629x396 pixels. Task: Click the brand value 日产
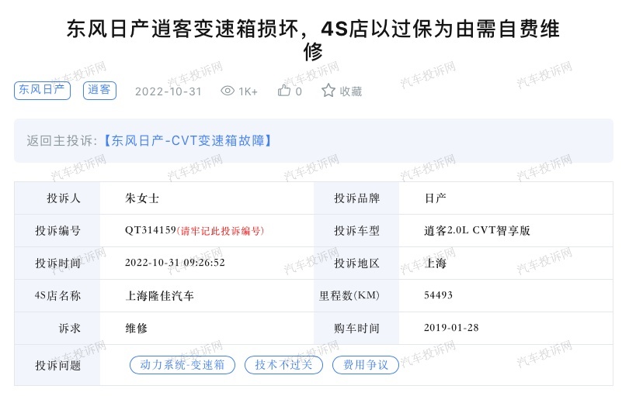(435, 198)
